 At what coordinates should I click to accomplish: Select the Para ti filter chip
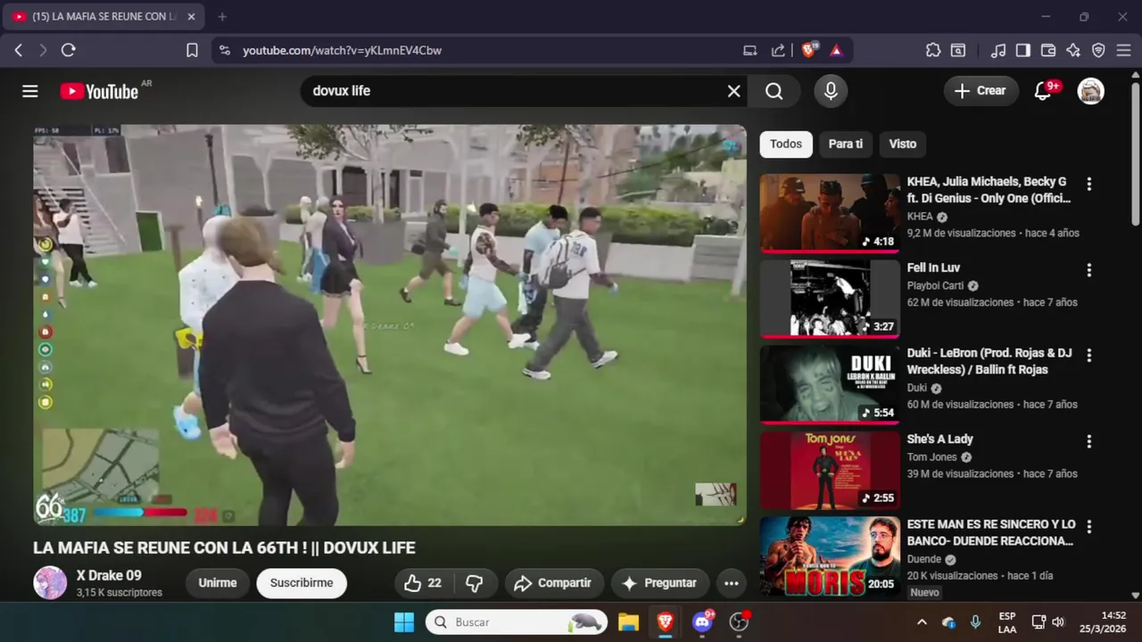point(846,144)
